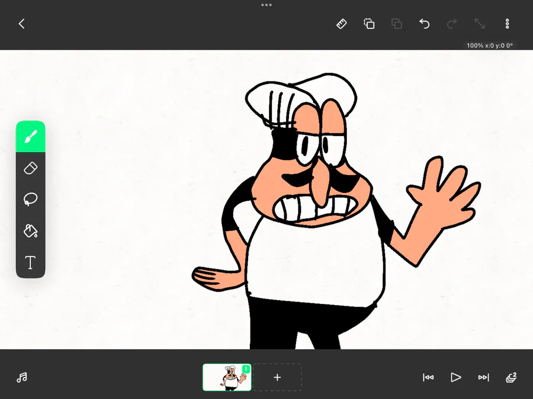533x399 pixels.
Task: Undo the last stroke
Action: [424, 24]
